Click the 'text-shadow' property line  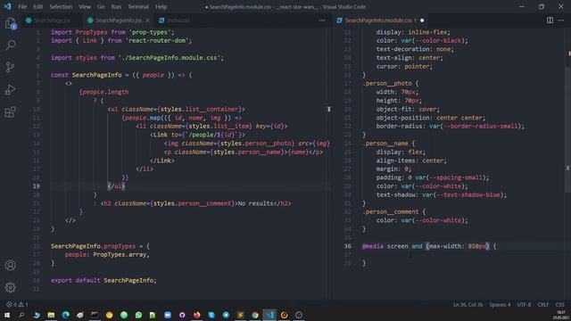click(442, 194)
